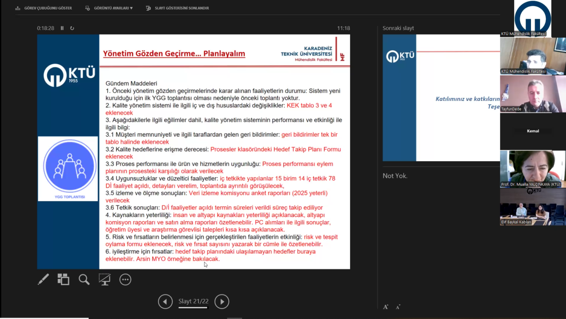Open more slide show options
The width and height of the screenshot is (566, 319).
tap(125, 279)
